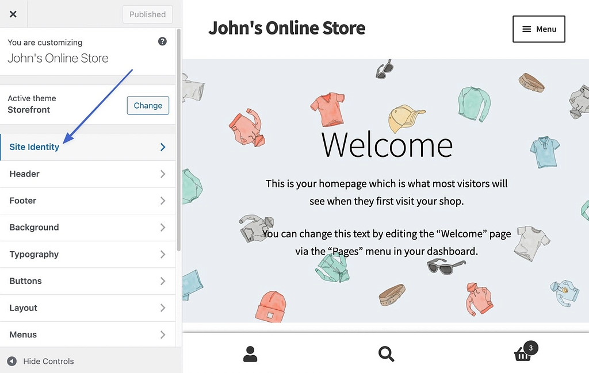Open the Footer section
589x373 pixels.
[87, 201]
